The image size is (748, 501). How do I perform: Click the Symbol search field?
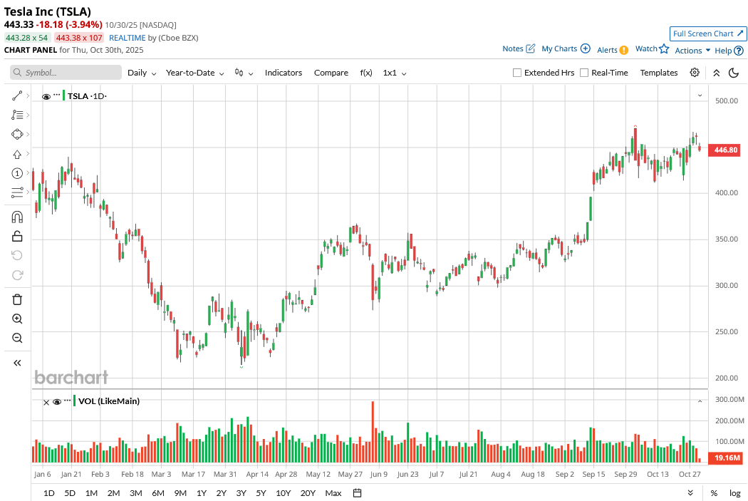66,73
